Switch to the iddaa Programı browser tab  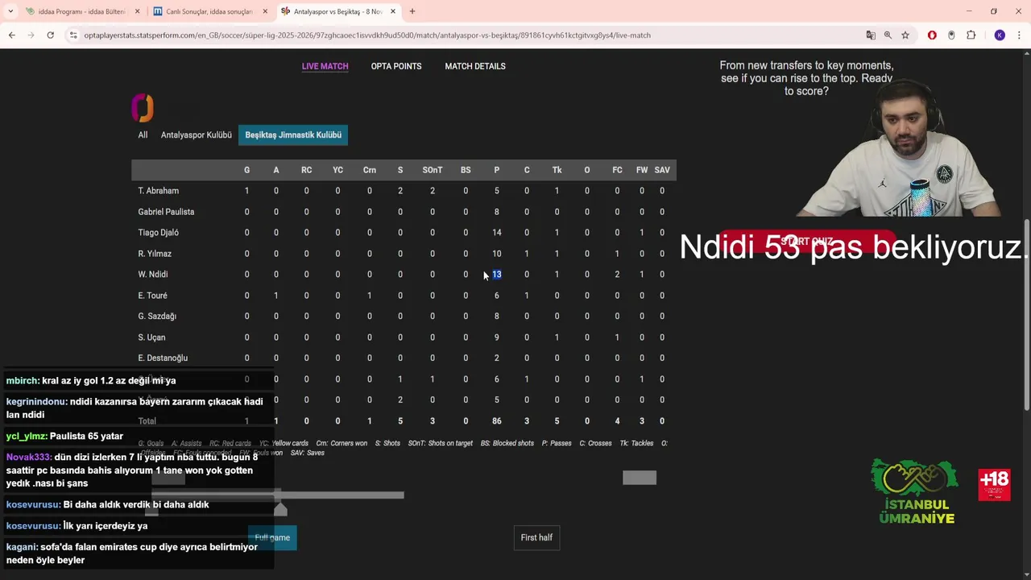point(82,11)
